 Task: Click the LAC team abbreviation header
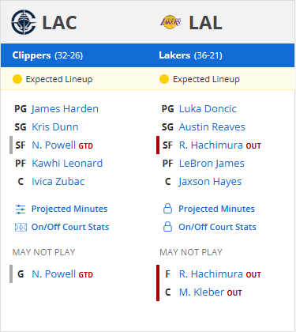click(59, 23)
